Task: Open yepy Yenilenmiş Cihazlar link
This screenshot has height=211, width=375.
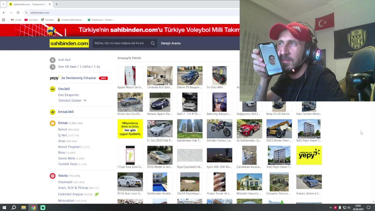Action: coord(79,78)
